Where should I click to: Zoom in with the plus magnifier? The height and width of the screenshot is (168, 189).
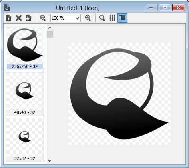click(x=88, y=18)
